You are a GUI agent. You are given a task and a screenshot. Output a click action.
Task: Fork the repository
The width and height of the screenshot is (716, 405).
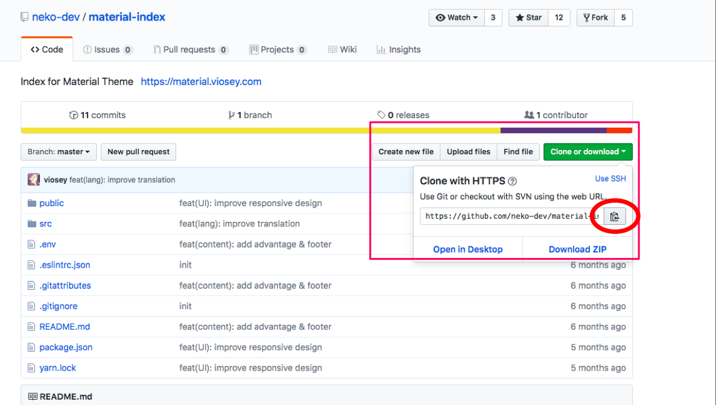pyautogui.click(x=595, y=18)
